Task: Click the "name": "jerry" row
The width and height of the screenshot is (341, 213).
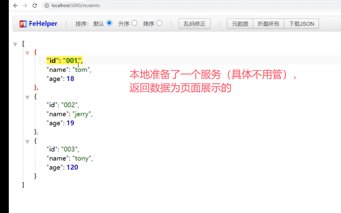Action: [x=69, y=114]
